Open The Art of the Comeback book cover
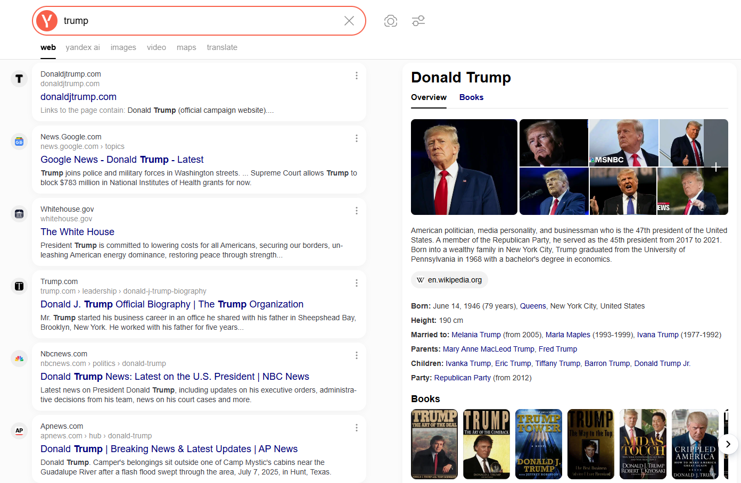The height and width of the screenshot is (483, 741). [x=487, y=444]
